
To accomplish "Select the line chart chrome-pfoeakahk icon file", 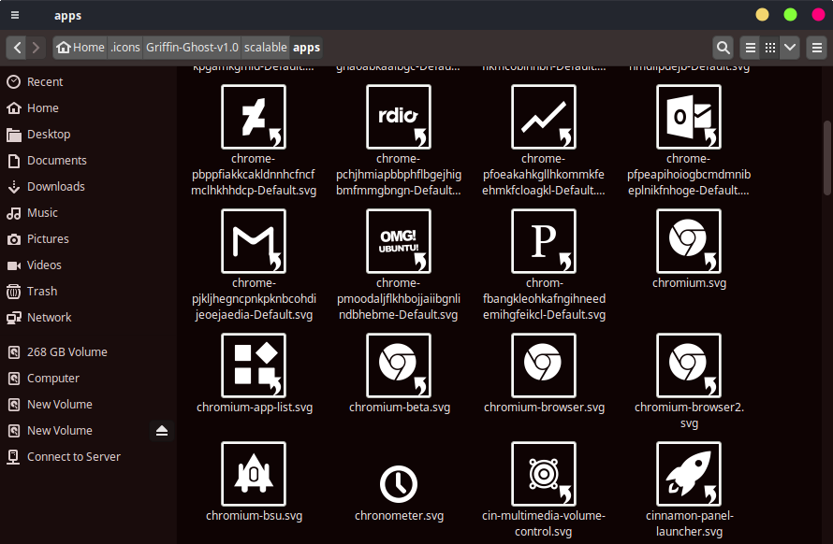I will (x=544, y=117).
